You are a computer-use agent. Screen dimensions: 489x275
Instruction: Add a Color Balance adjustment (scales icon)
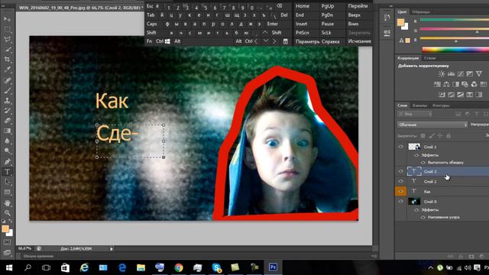(446, 84)
